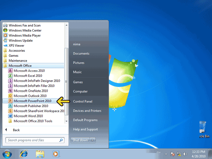
Task: Click the Microsoft OneNote 2010 icon
Action: pyautogui.click(x=10, y=91)
